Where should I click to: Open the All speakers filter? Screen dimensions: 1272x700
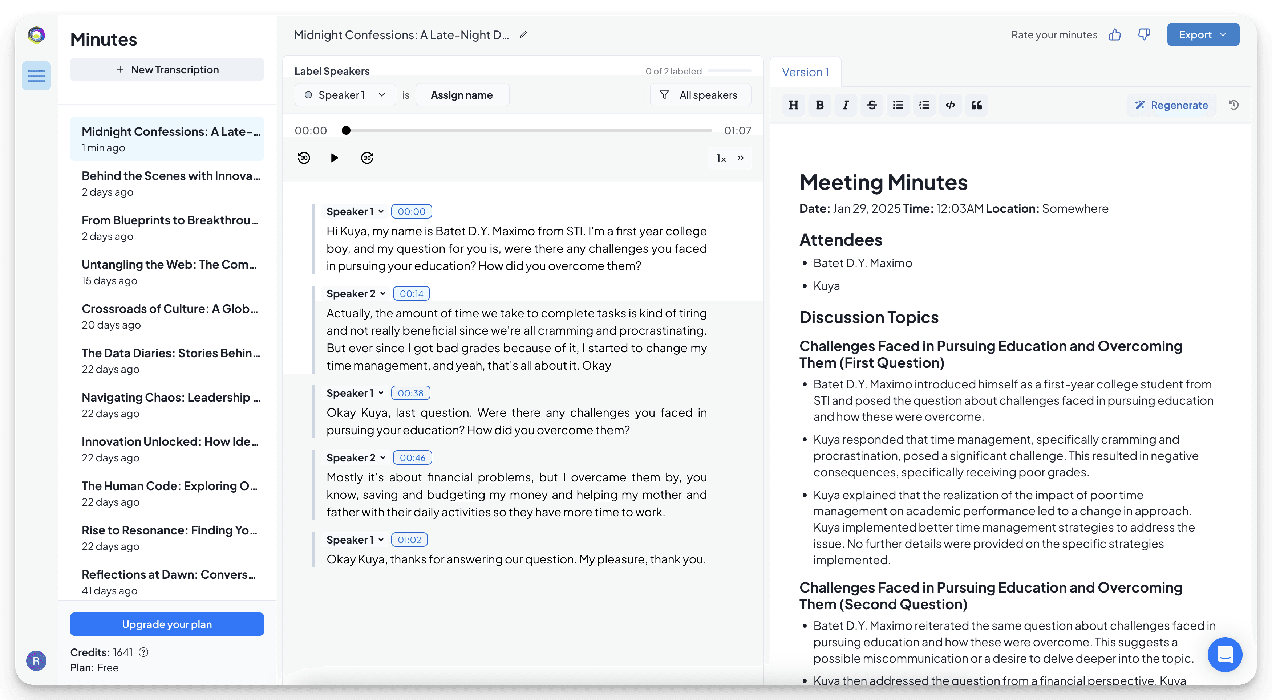[x=700, y=95]
